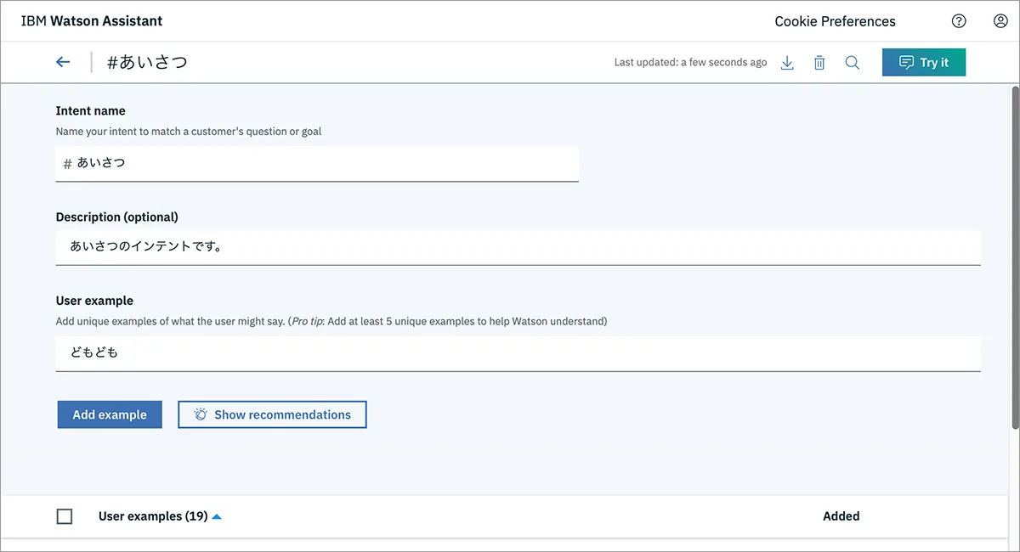Screen dimensions: 1020x552
Task: Click the Try it button
Action: [924, 63]
